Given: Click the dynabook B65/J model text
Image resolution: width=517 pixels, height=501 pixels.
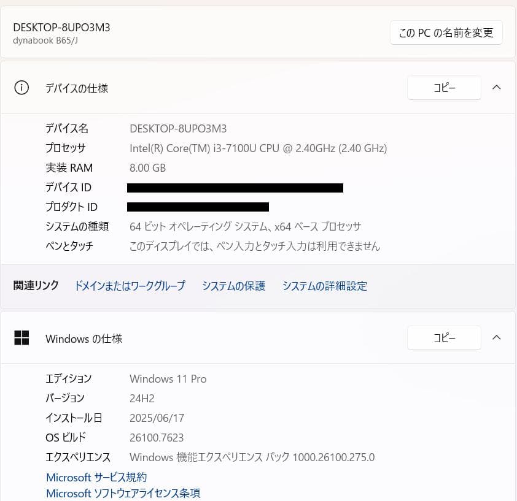Looking at the screenshot, I should click(45, 40).
